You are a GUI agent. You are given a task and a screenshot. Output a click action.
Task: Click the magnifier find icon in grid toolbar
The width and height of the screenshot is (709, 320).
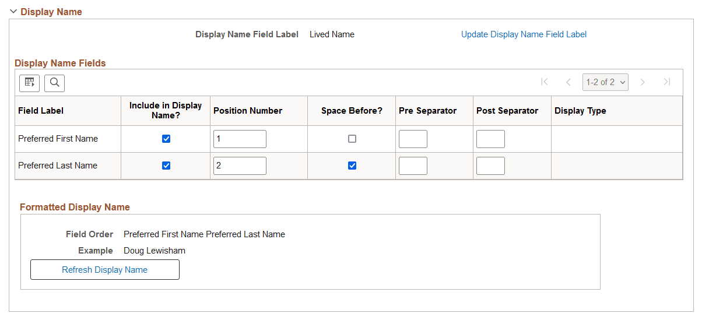[x=55, y=83]
